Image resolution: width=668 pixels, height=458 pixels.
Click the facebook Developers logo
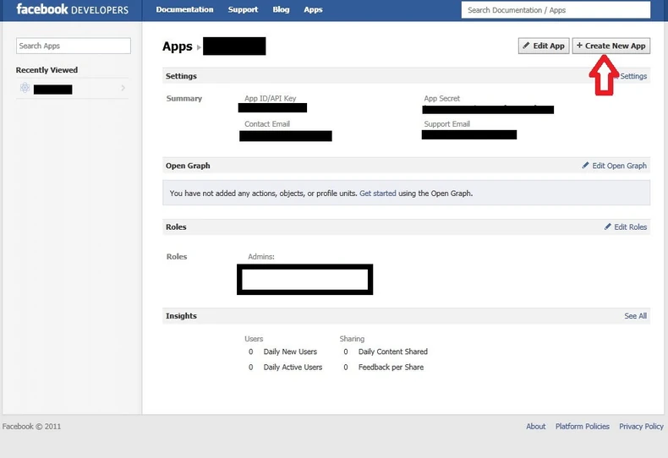point(72,10)
